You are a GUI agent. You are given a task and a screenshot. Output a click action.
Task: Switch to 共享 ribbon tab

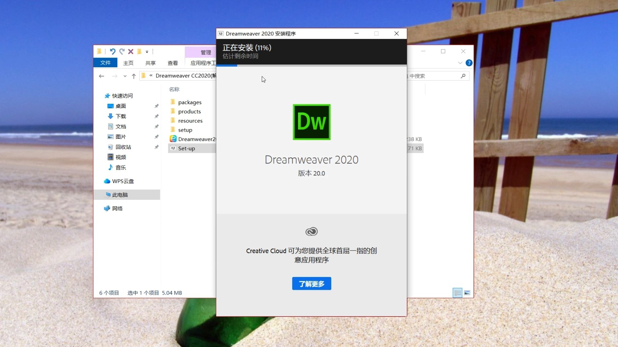point(150,63)
